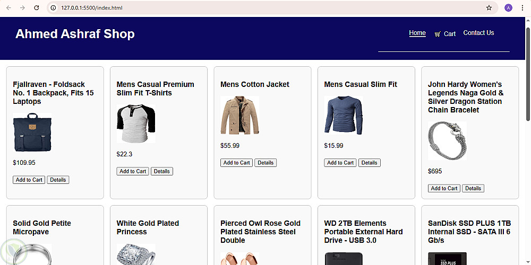Focus the browser address bar URL
This screenshot has height=265, width=531.
pyautogui.click(x=212, y=8)
